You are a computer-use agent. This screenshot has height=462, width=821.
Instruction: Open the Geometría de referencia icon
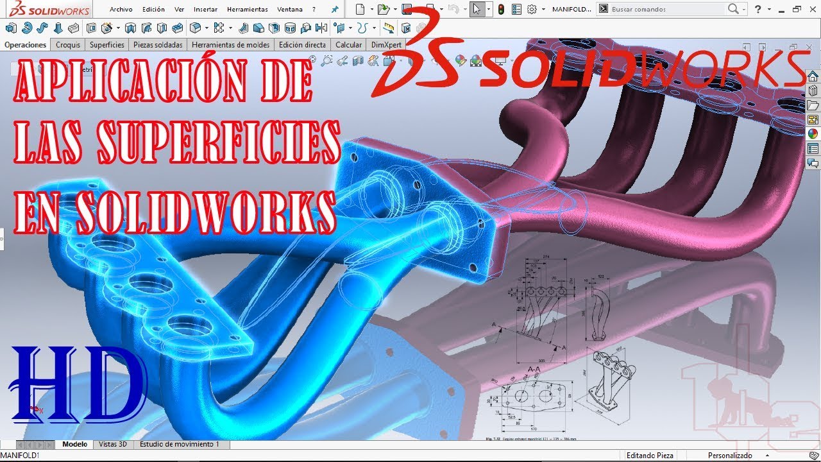(x=339, y=28)
